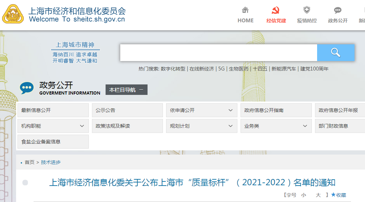Image resolution: width=365 pixels, height=202 pixels.
Task: Click the blue 政务公开 chat bubble icon
Action: coord(27,88)
